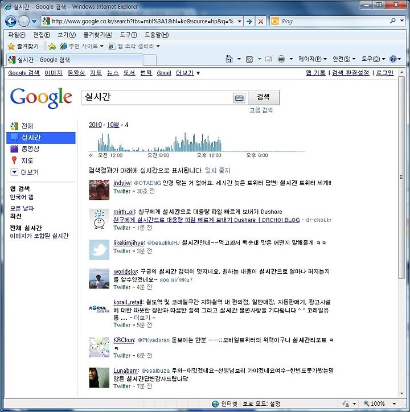This screenshot has width=410, height=412.
Task: Click the 한국어 웹 filter option
Action: pos(22,197)
